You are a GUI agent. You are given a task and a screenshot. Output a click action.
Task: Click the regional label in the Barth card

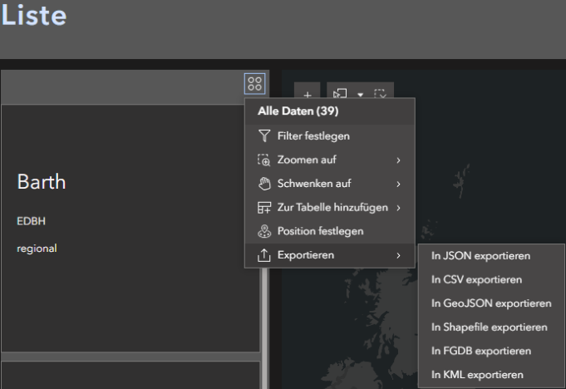pos(37,249)
